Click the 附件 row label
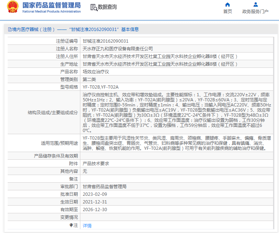The image size is (279, 233). (x=73, y=163)
